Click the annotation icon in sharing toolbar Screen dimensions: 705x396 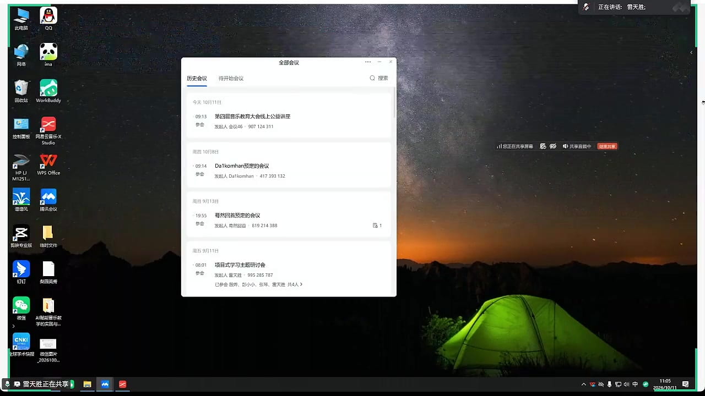[x=543, y=146]
